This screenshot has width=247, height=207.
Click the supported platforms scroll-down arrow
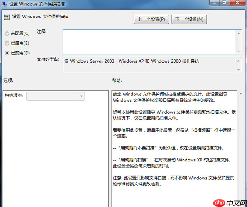point(239,69)
